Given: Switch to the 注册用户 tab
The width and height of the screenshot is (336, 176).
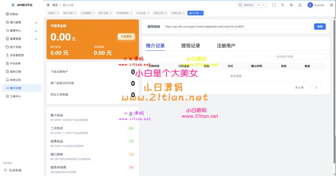Looking at the screenshot, I should point(226,46).
